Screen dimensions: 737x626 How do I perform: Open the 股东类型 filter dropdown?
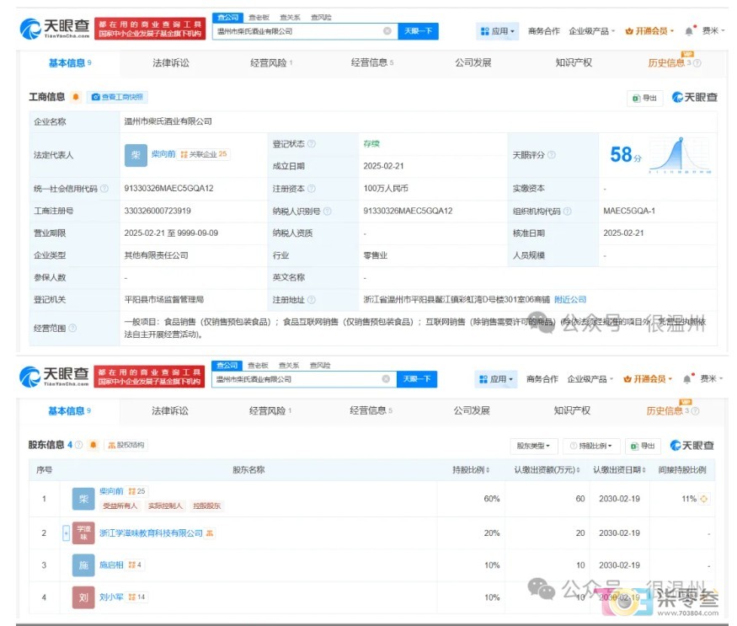(533, 446)
